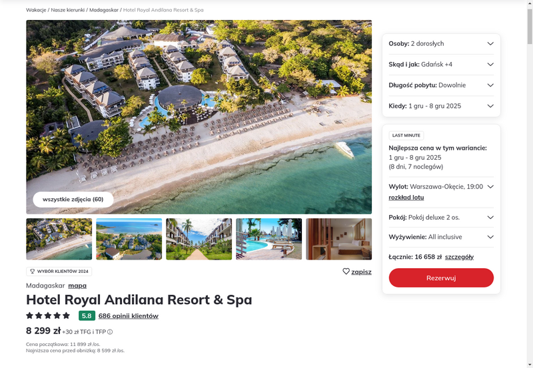Screen dimensions: 533x368
Task: Open the rozkład lotu link
Action: pyautogui.click(x=406, y=198)
